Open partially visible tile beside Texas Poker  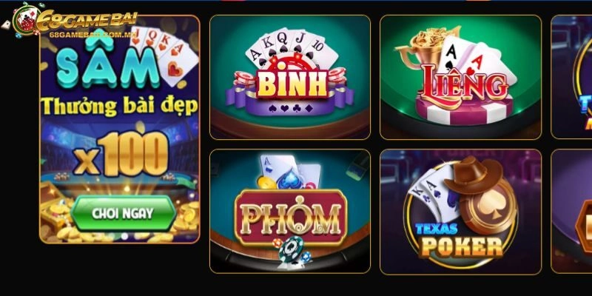pos(571,212)
